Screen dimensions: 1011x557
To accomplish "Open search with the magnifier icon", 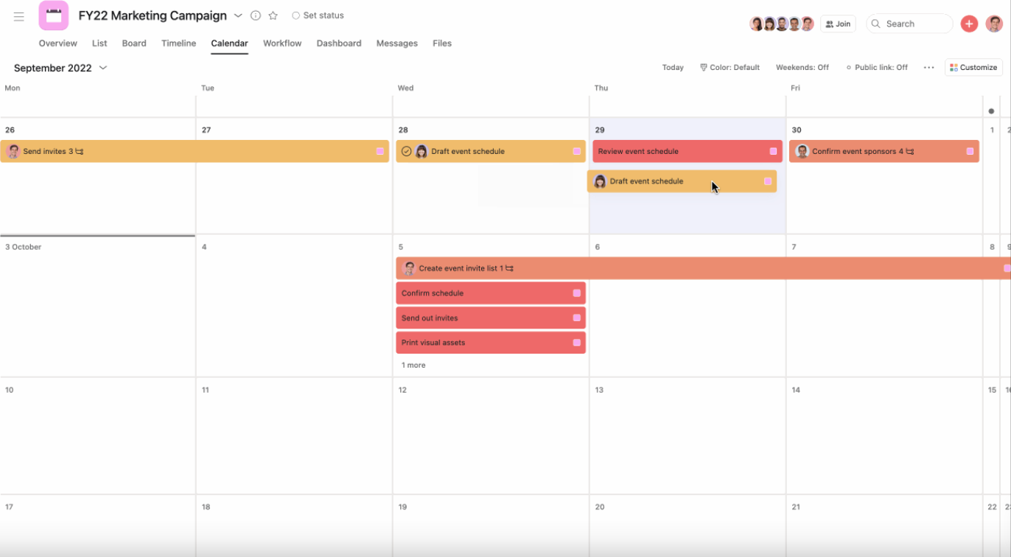I will click(875, 23).
